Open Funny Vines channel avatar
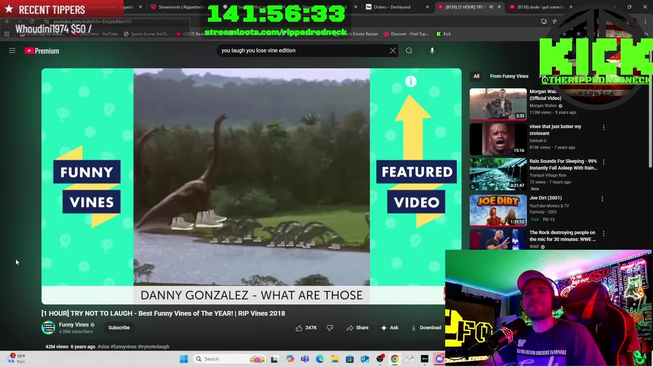 click(x=48, y=328)
